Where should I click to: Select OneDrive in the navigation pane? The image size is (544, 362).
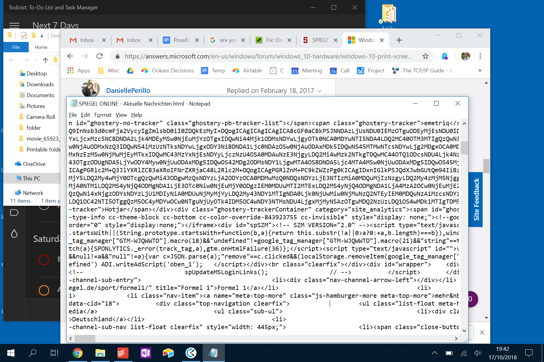[x=30, y=164]
